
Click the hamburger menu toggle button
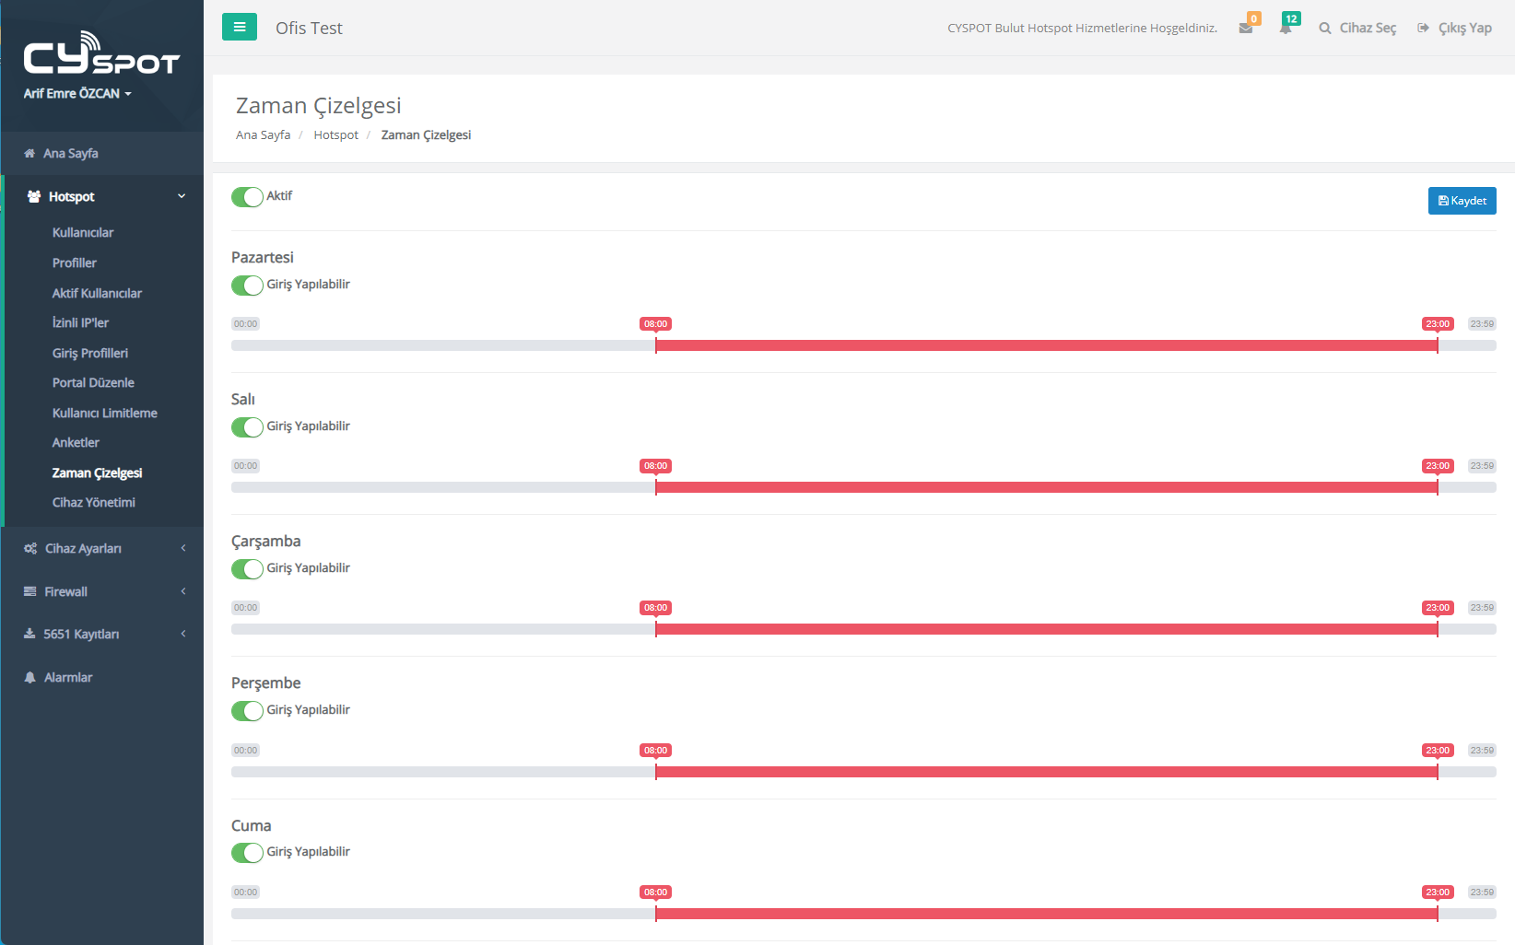[x=239, y=27]
